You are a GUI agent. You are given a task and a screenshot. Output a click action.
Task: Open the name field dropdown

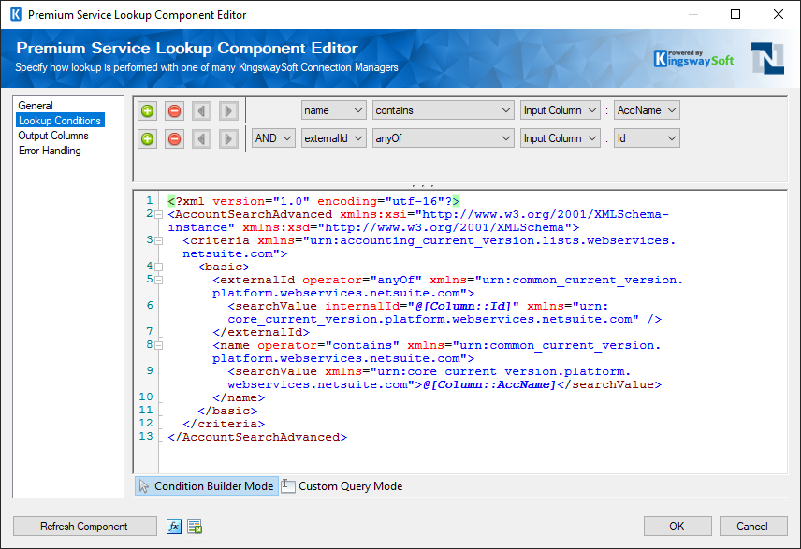pyautogui.click(x=333, y=110)
